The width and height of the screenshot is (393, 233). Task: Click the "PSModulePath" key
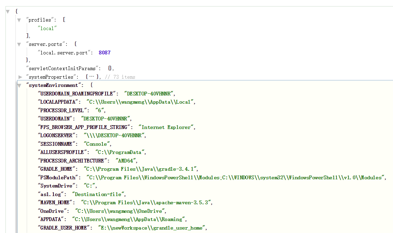[x=58, y=178]
